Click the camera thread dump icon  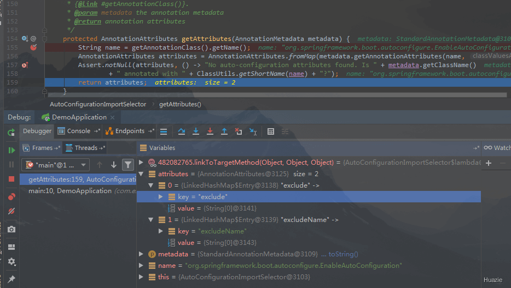[11, 230]
